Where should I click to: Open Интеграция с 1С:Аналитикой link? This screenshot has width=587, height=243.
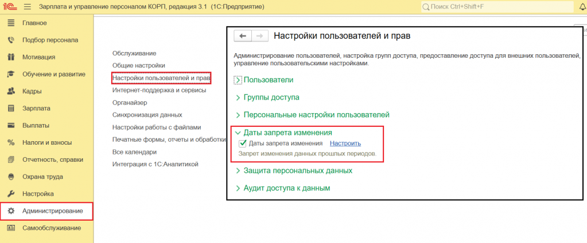click(155, 164)
